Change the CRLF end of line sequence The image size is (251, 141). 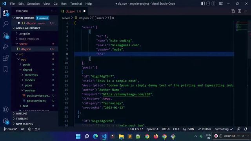pos(176,129)
